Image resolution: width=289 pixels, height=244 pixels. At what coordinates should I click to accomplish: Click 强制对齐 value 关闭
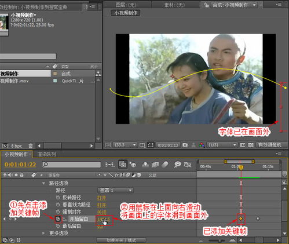tap(102, 212)
